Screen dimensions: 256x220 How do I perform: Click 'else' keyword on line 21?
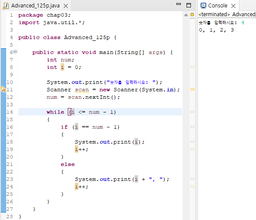pyautogui.click(x=68, y=164)
